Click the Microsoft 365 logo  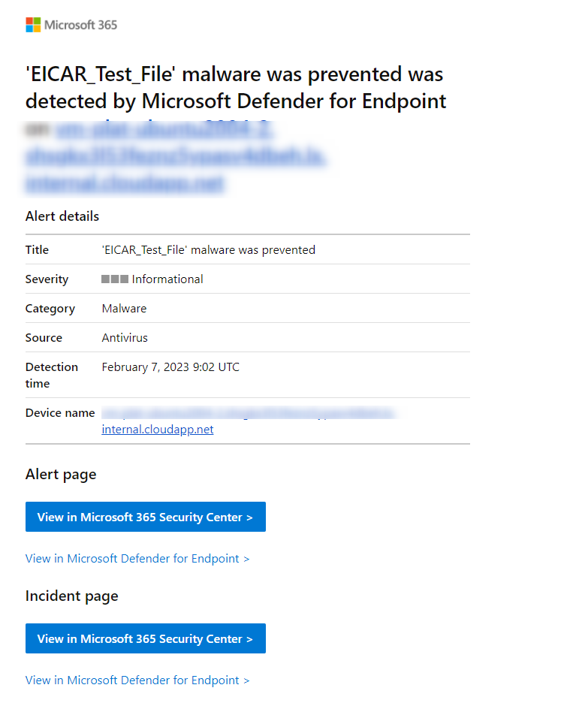pyautogui.click(x=71, y=25)
